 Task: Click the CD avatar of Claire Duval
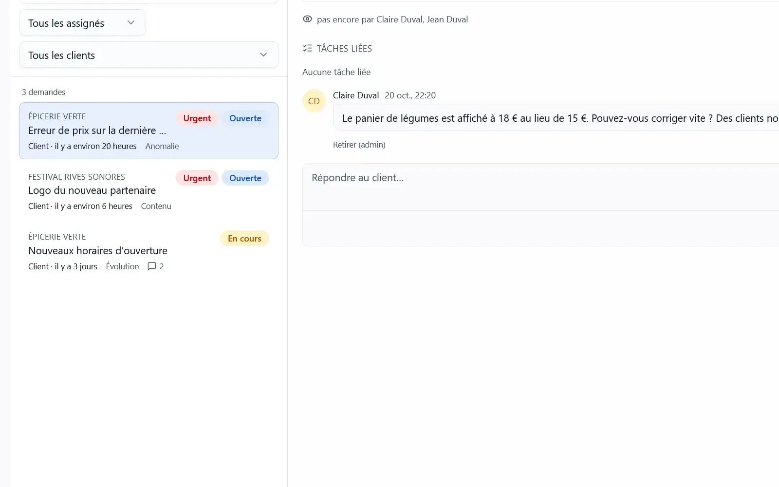314,101
